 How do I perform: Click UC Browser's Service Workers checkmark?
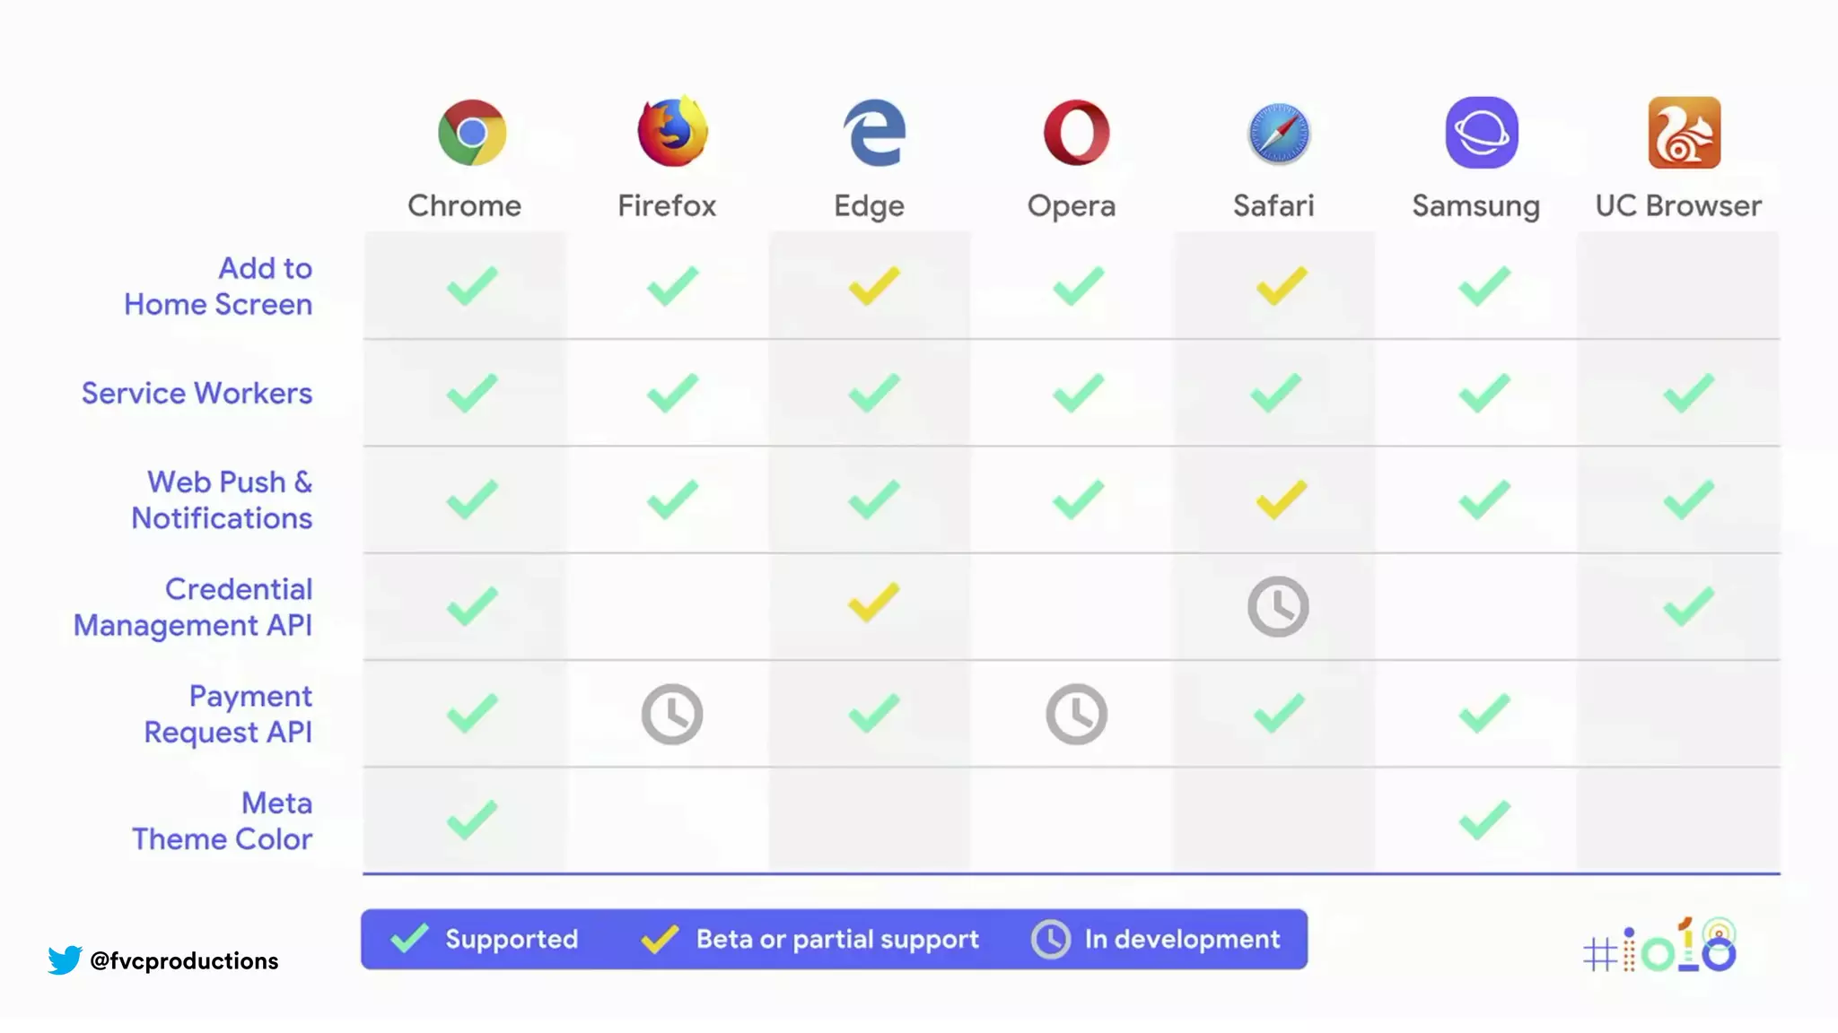(1688, 393)
